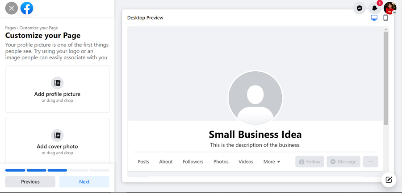Click the Pages breadcrumb link
402x193 pixels.
tap(10, 28)
